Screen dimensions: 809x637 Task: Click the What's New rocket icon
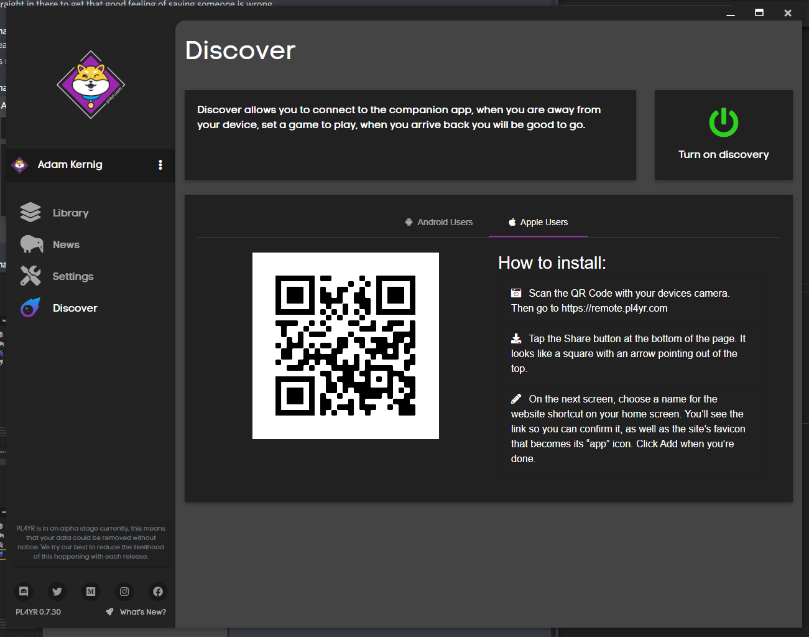click(x=109, y=611)
